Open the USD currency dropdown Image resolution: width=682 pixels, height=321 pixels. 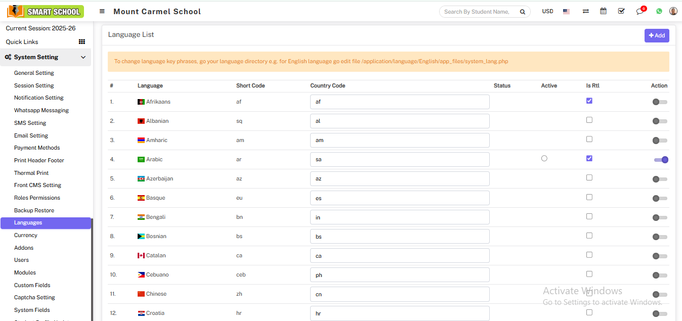[547, 11]
